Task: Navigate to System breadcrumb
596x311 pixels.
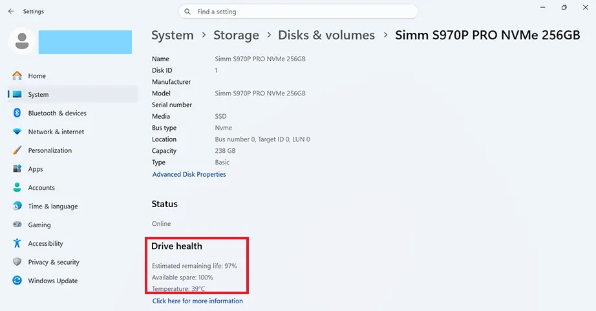Action: pos(173,35)
